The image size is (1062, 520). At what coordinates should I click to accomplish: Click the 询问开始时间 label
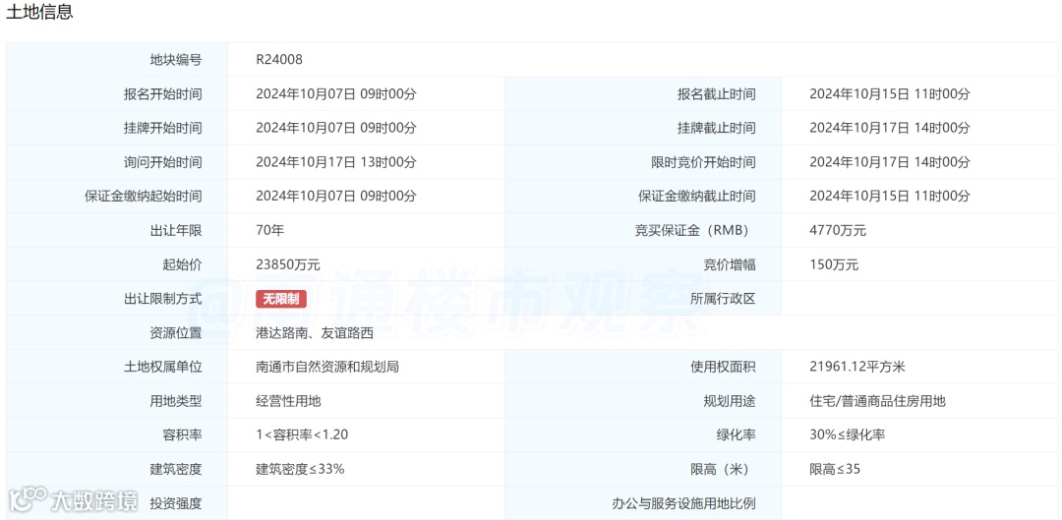162,162
